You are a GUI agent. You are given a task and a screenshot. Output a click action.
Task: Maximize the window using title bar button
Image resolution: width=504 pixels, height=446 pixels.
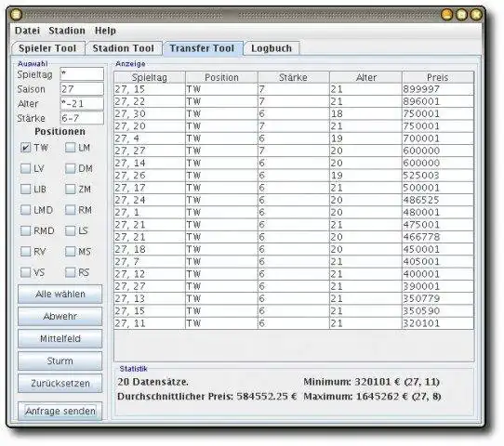pos(461,14)
